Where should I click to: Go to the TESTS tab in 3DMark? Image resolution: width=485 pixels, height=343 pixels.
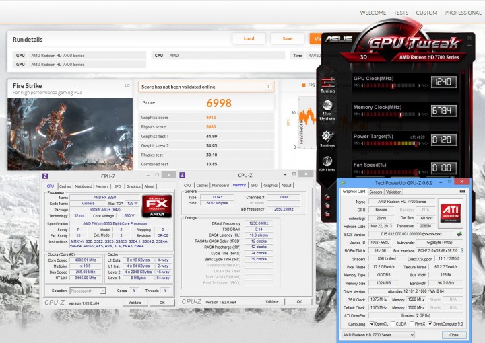tap(401, 13)
